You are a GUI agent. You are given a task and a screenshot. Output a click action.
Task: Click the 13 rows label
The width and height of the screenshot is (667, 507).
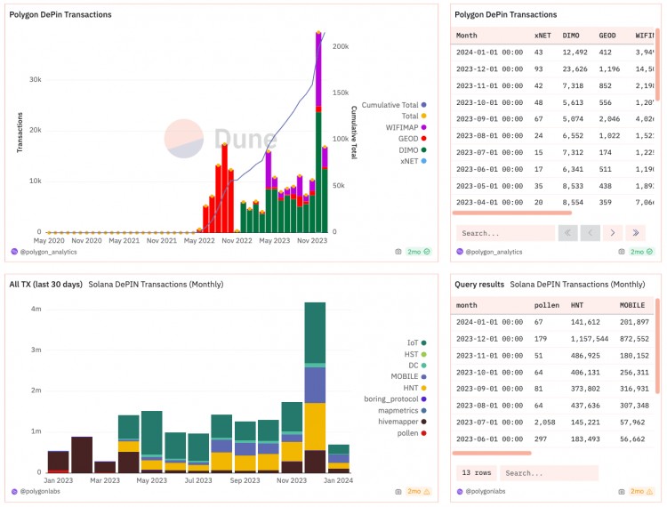click(x=477, y=473)
